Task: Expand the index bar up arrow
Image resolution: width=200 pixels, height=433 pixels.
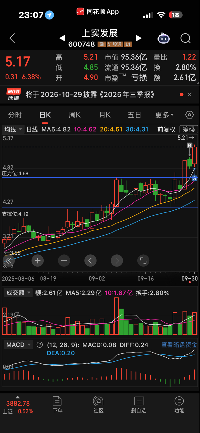Action: 18,397
